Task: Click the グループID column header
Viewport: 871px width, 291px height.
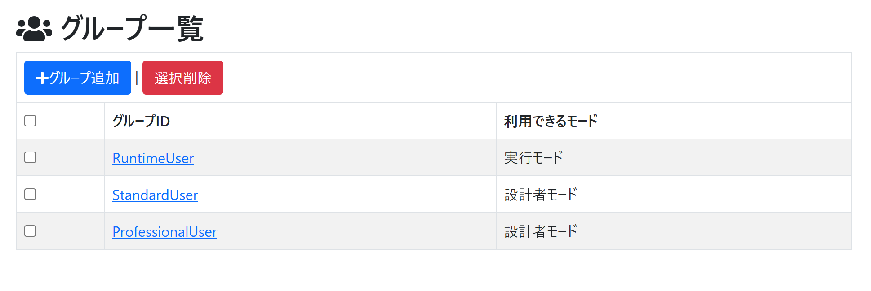Action: 141,121
